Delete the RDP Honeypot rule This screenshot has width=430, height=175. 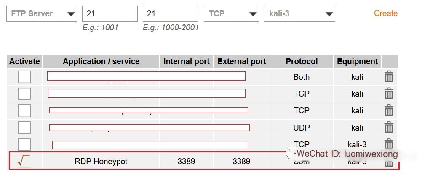tap(389, 164)
